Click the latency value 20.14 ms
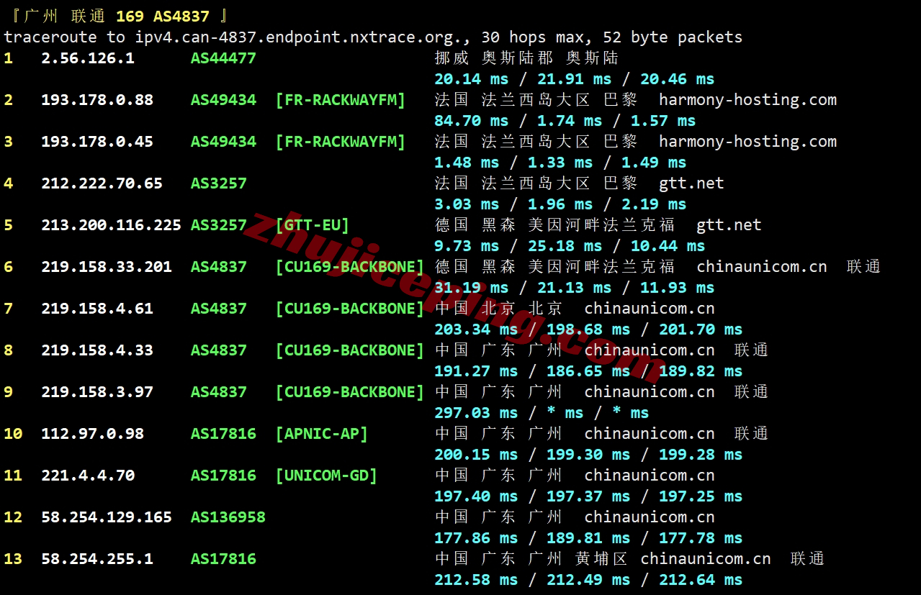921x595 pixels. (472, 79)
